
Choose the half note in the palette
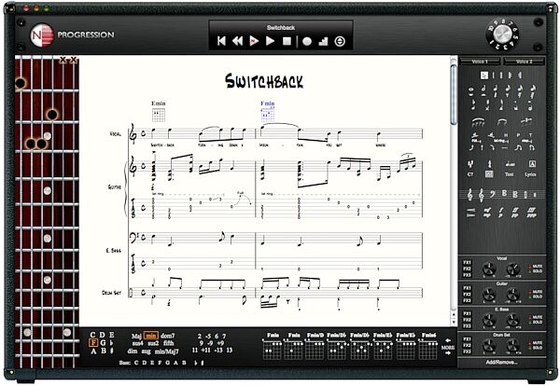[x=483, y=89]
